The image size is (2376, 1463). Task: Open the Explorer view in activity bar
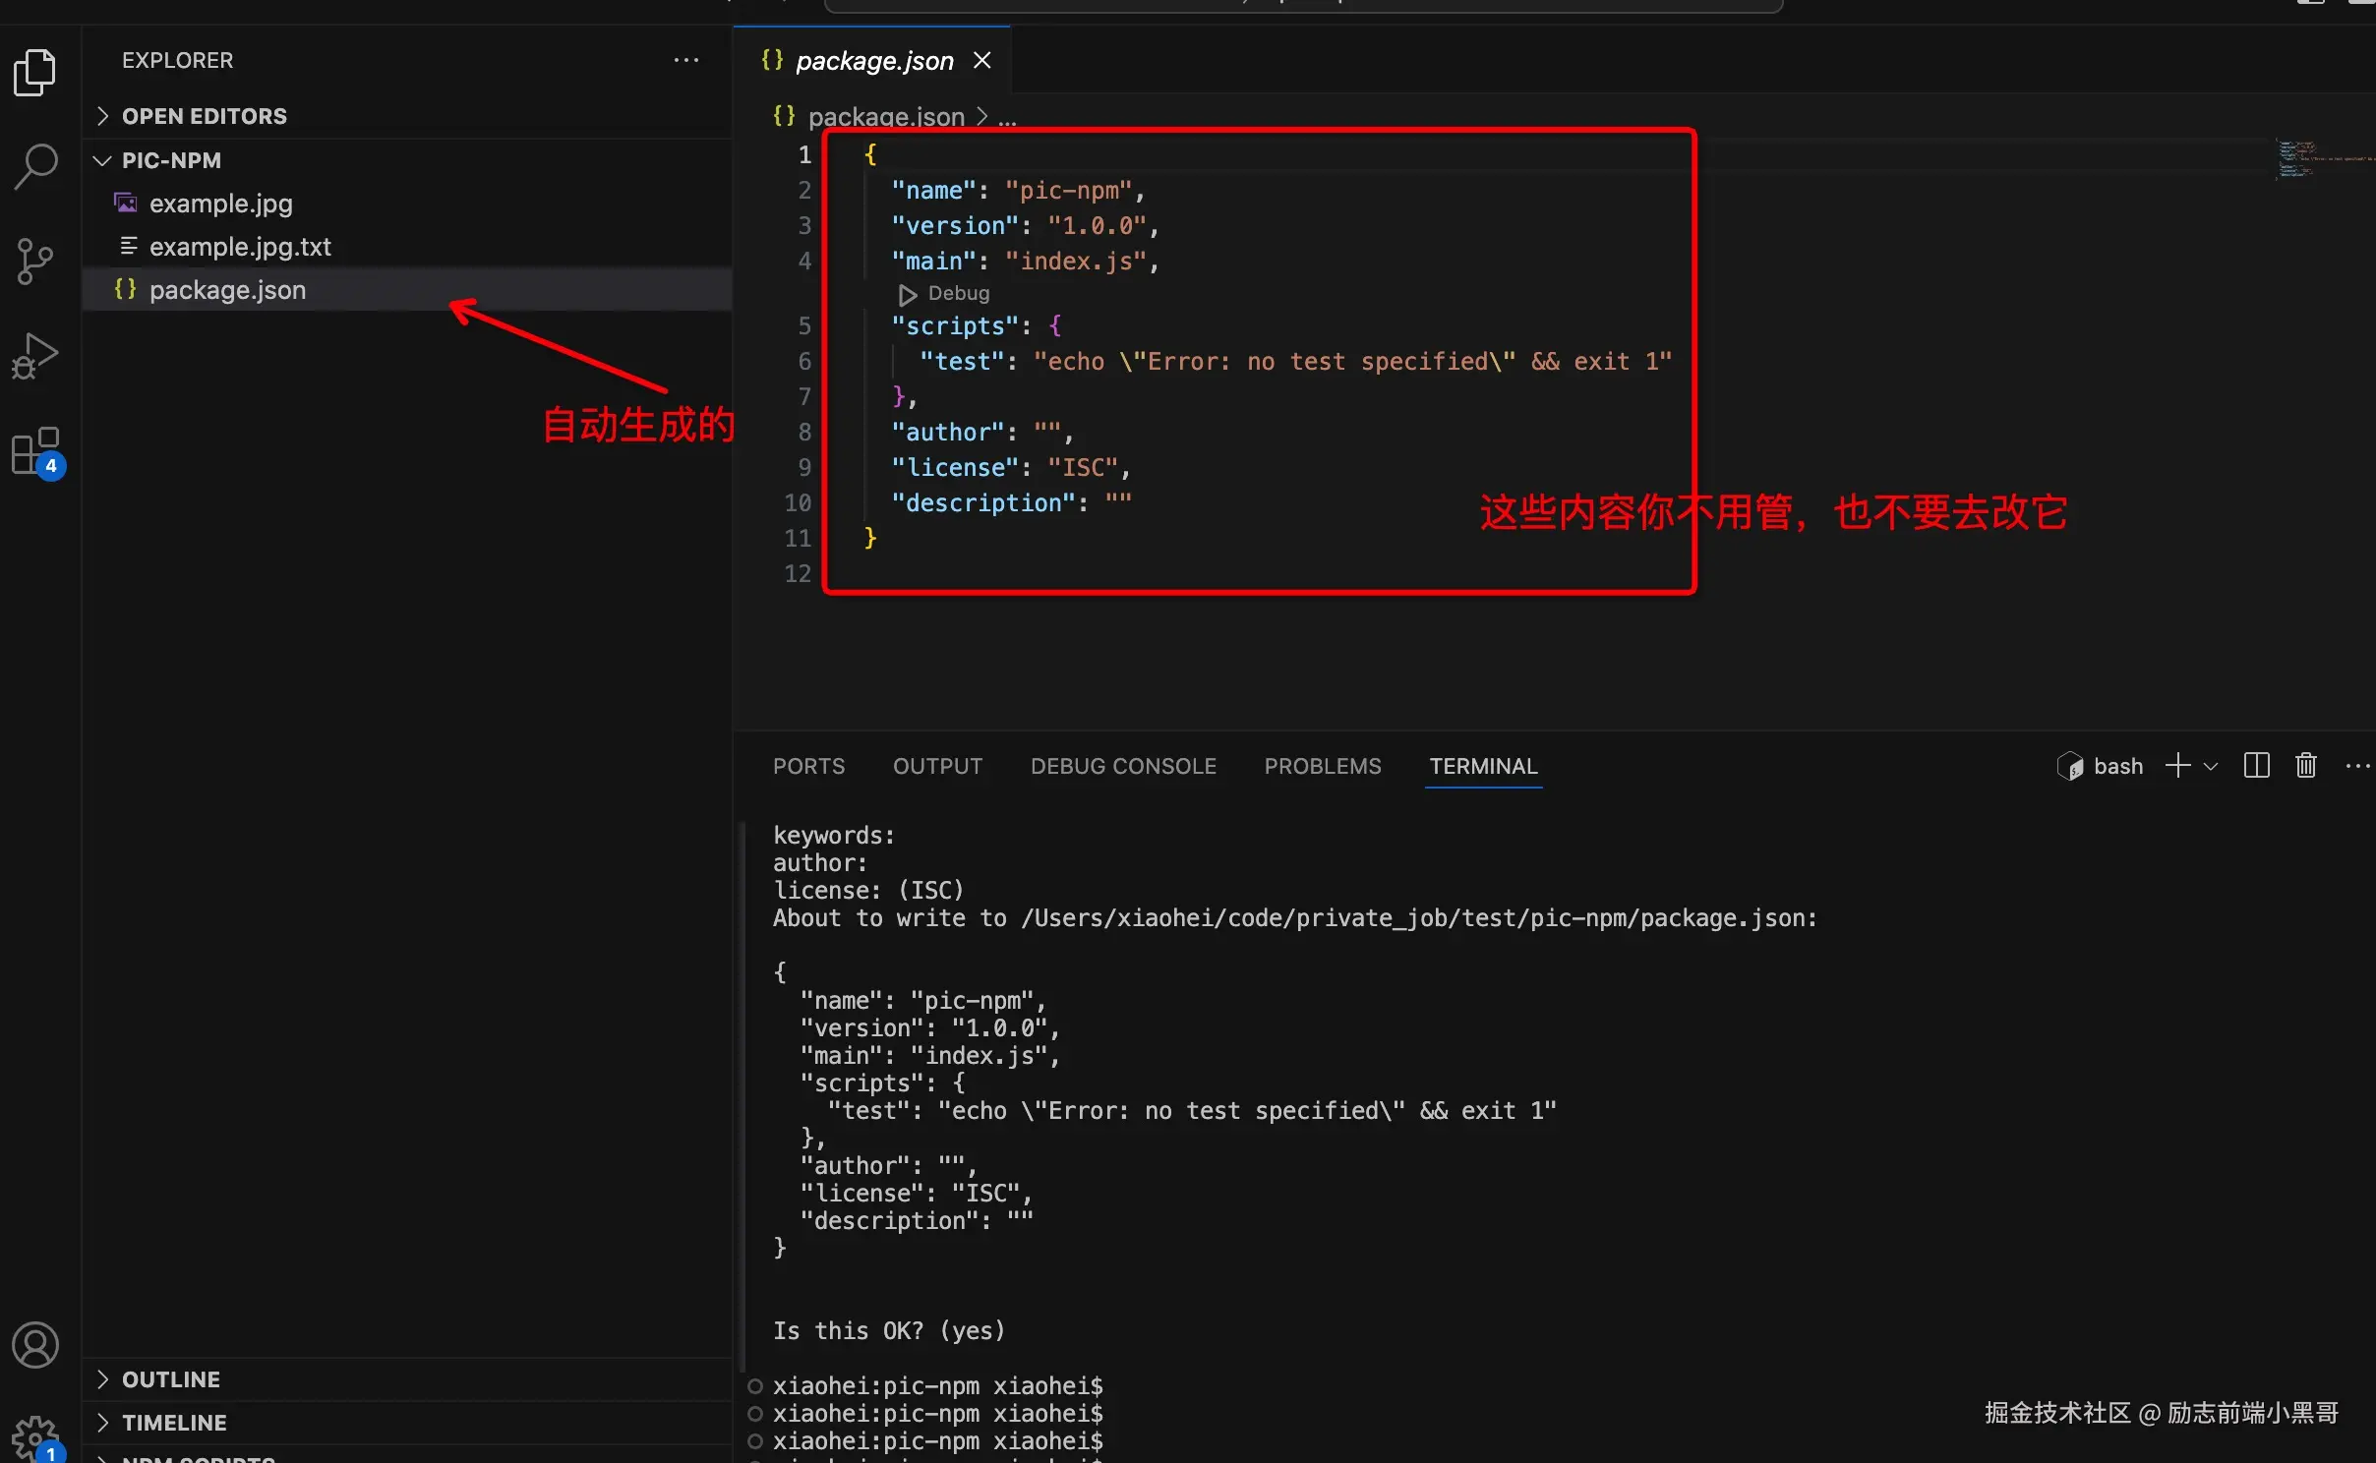tap(35, 72)
